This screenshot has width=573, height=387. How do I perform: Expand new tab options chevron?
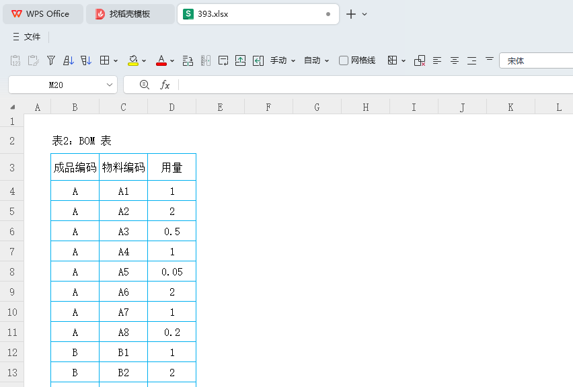[365, 14]
